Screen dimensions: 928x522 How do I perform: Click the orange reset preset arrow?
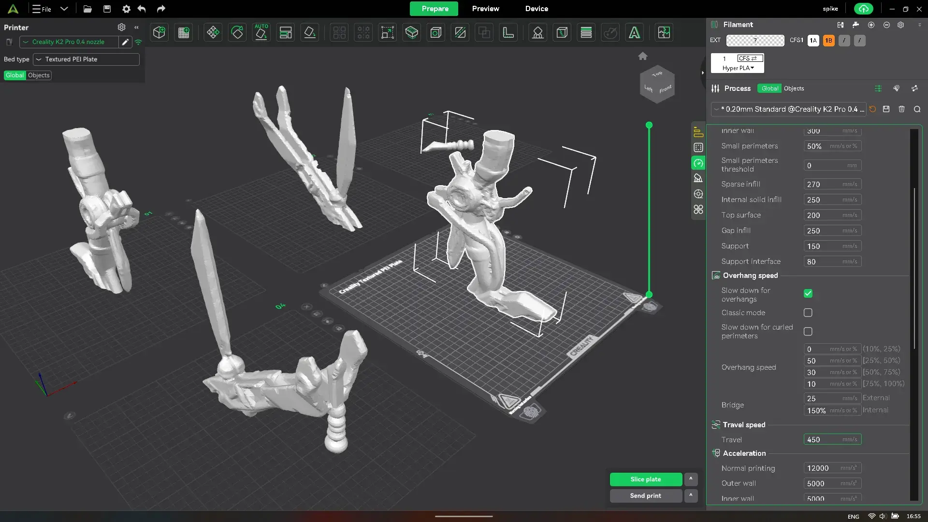[x=872, y=109]
